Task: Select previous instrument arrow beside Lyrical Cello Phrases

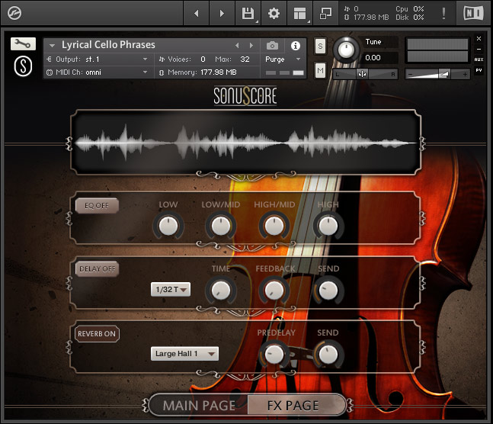Action: pyautogui.click(x=237, y=46)
